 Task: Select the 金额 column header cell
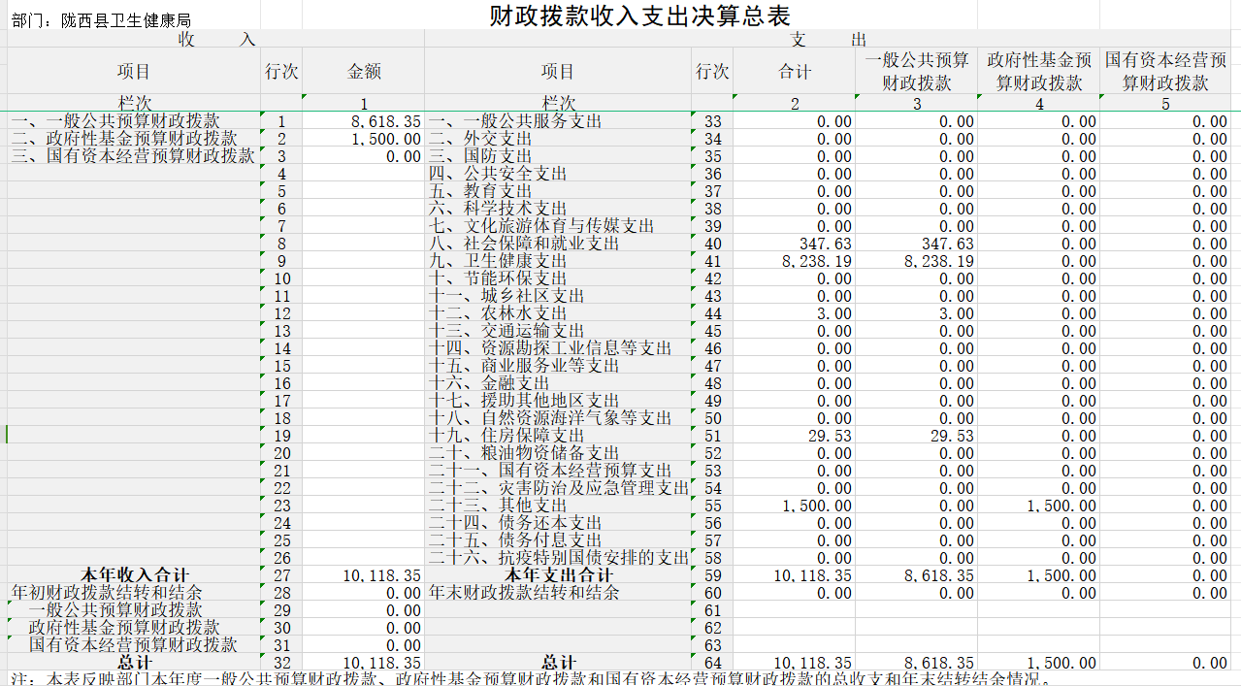(x=363, y=72)
